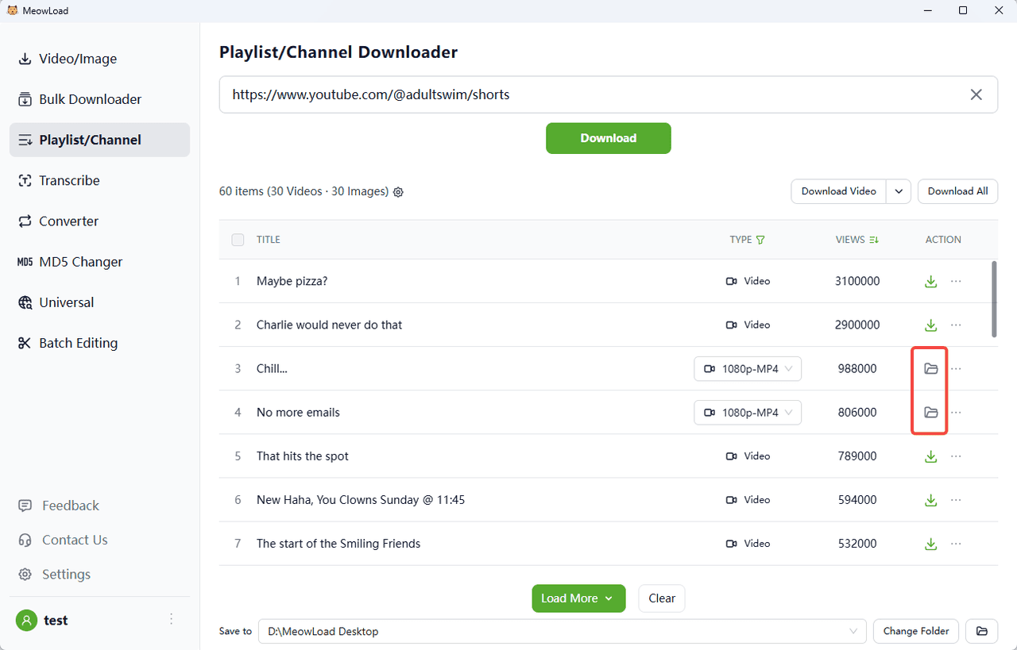
Task: Sort by views using the VIEWS sort icon
Action: 874,240
